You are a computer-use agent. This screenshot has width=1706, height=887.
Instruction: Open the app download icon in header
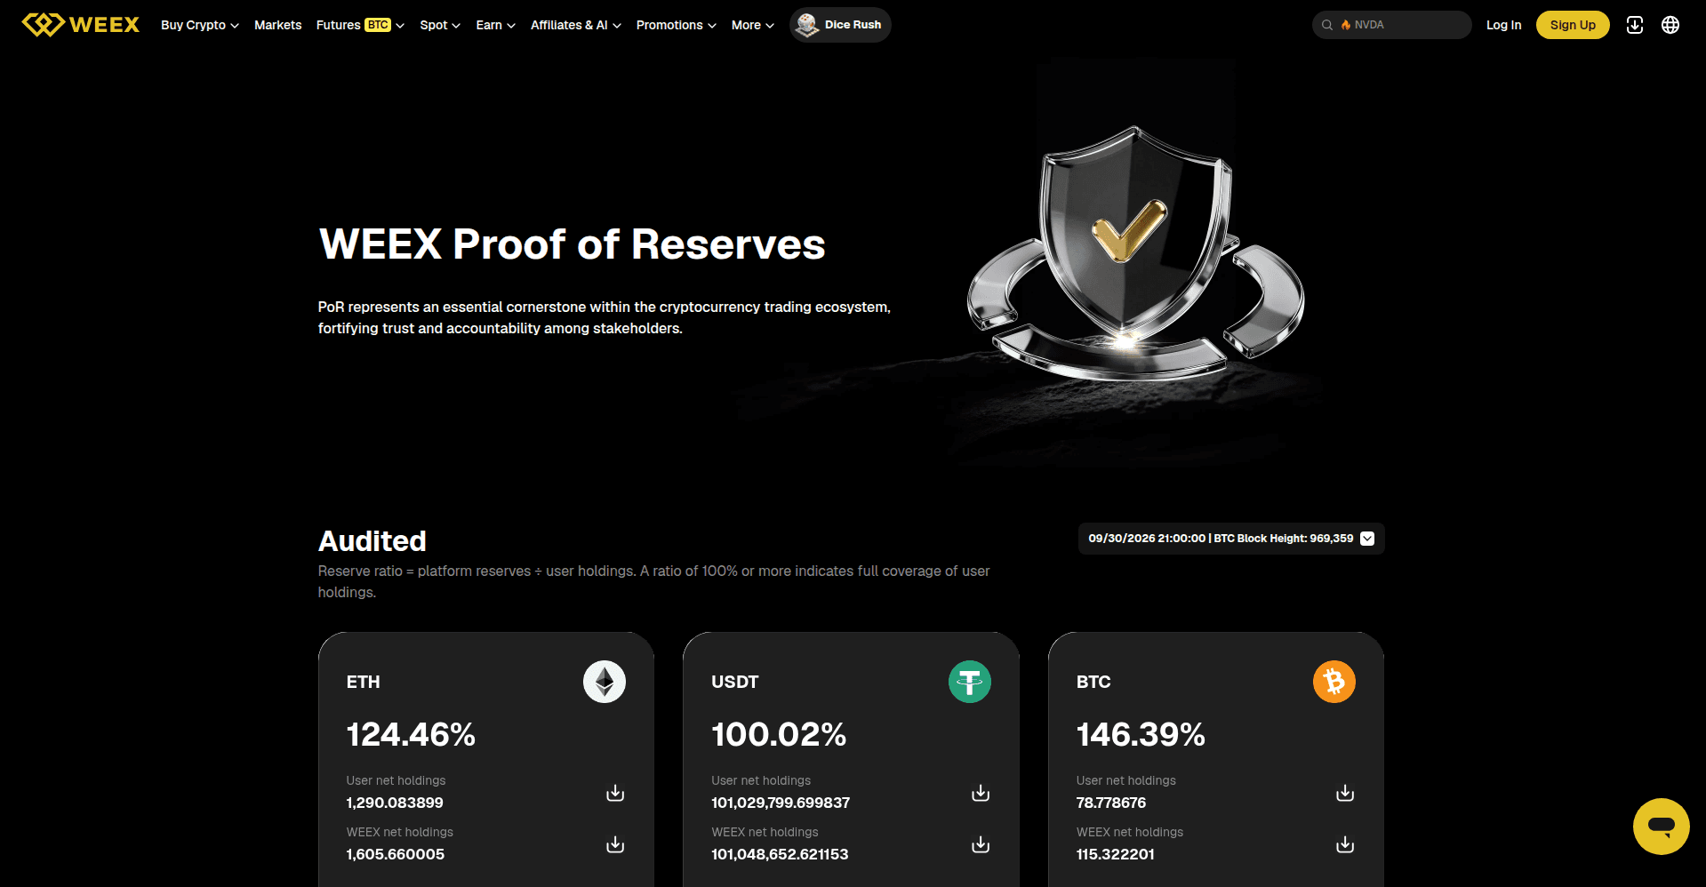(x=1634, y=25)
